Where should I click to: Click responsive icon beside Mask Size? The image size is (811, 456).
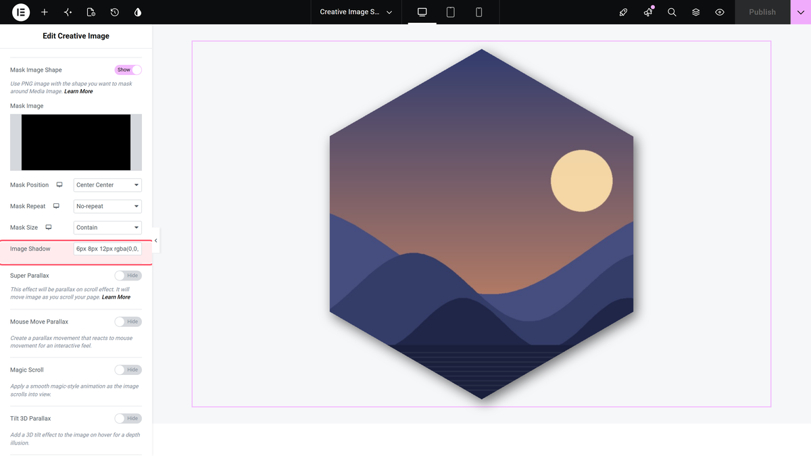coord(49,228)
